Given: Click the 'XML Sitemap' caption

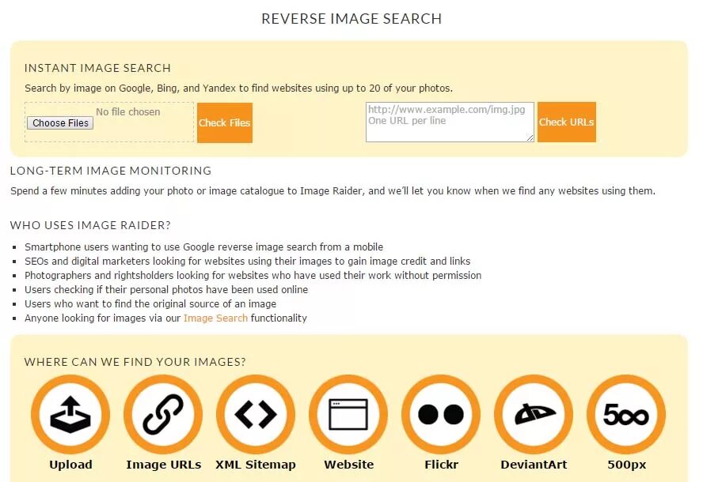Looking at the screenshot, I should coord(256,465).
